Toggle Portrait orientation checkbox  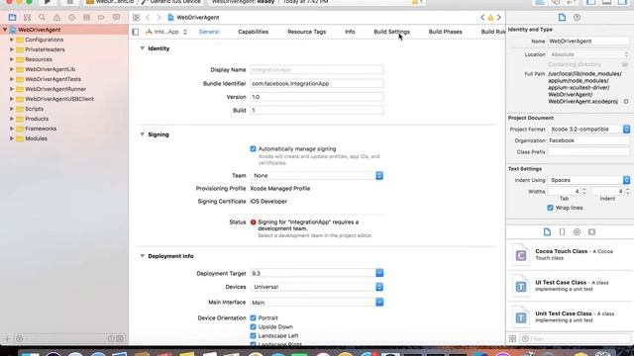pos(254,318)
